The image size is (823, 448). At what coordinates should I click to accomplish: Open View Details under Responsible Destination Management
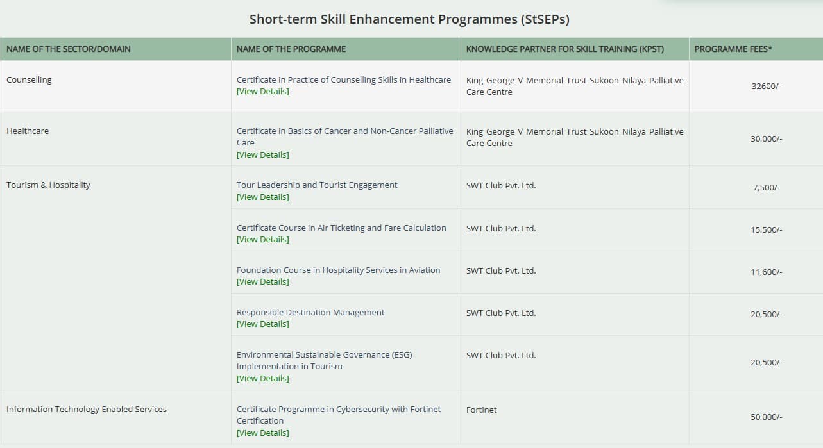(262, 324)
